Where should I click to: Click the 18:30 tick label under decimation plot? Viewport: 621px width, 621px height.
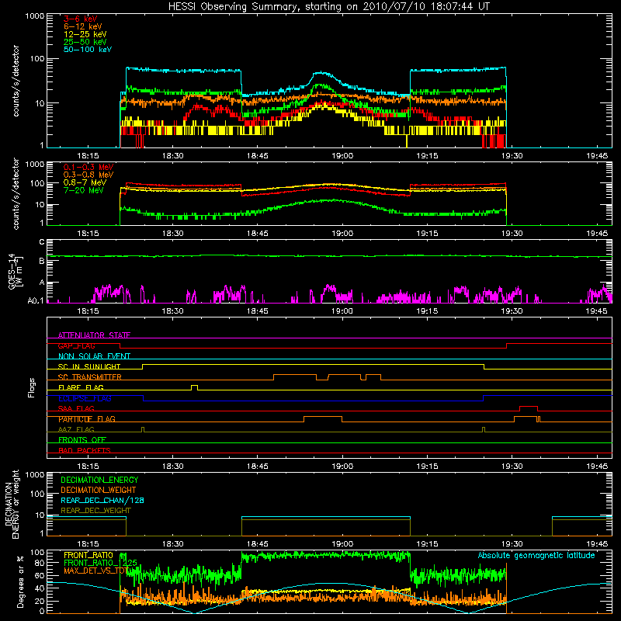point(172,544)
